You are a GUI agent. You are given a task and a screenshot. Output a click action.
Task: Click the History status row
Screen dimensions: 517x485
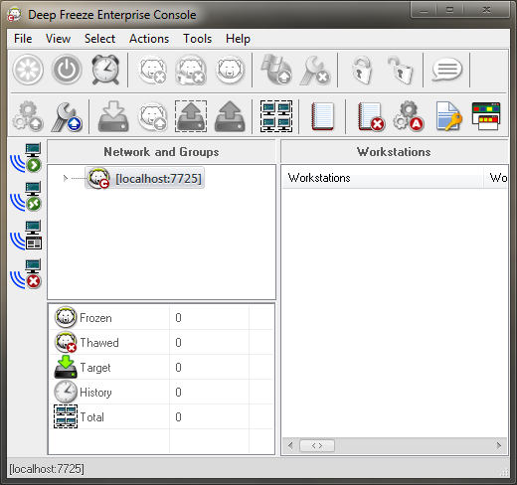pyautogui.click(x=161, y=392)
